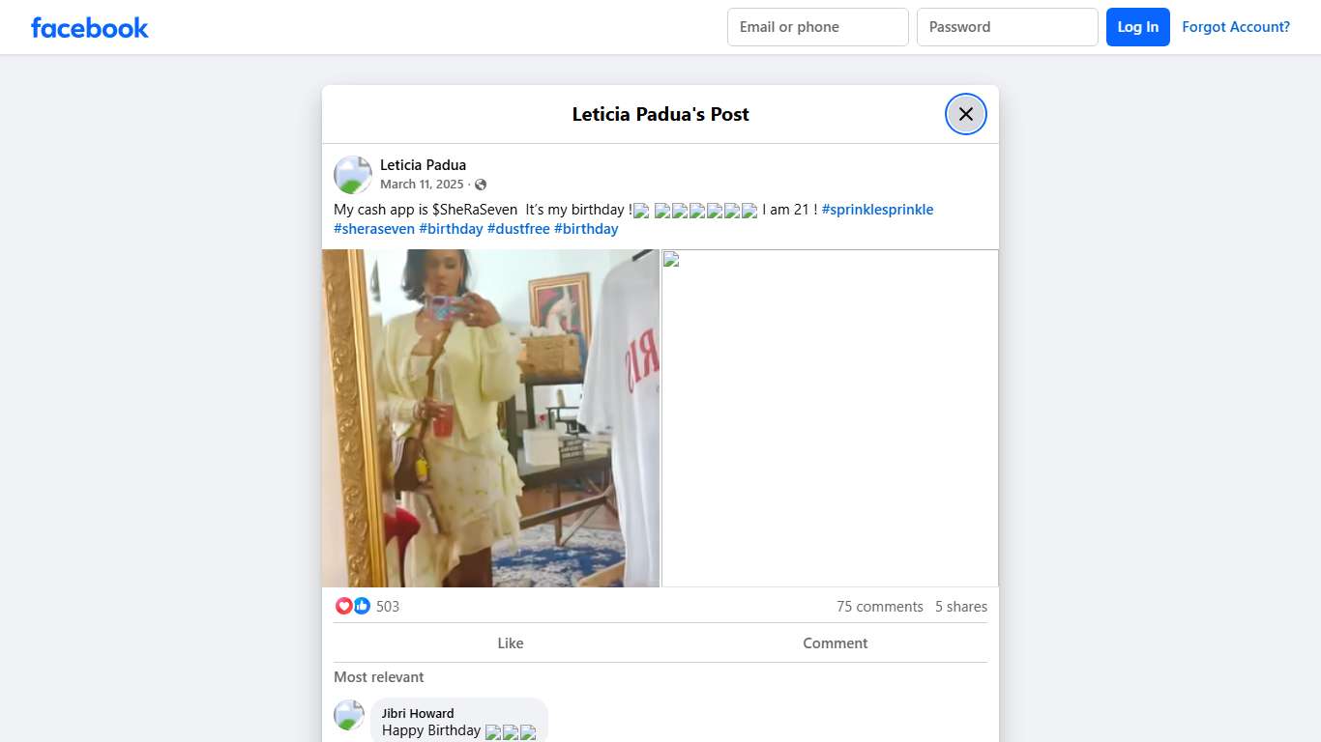Screen dimensions: 1321x742
Task: Click the red love reaction icon
Action: pyautogui.click(x=344, y=606)
